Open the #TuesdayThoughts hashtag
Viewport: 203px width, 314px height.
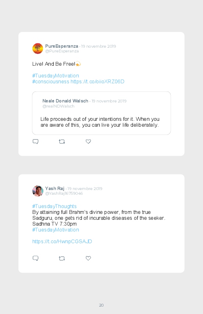point(54,206)
